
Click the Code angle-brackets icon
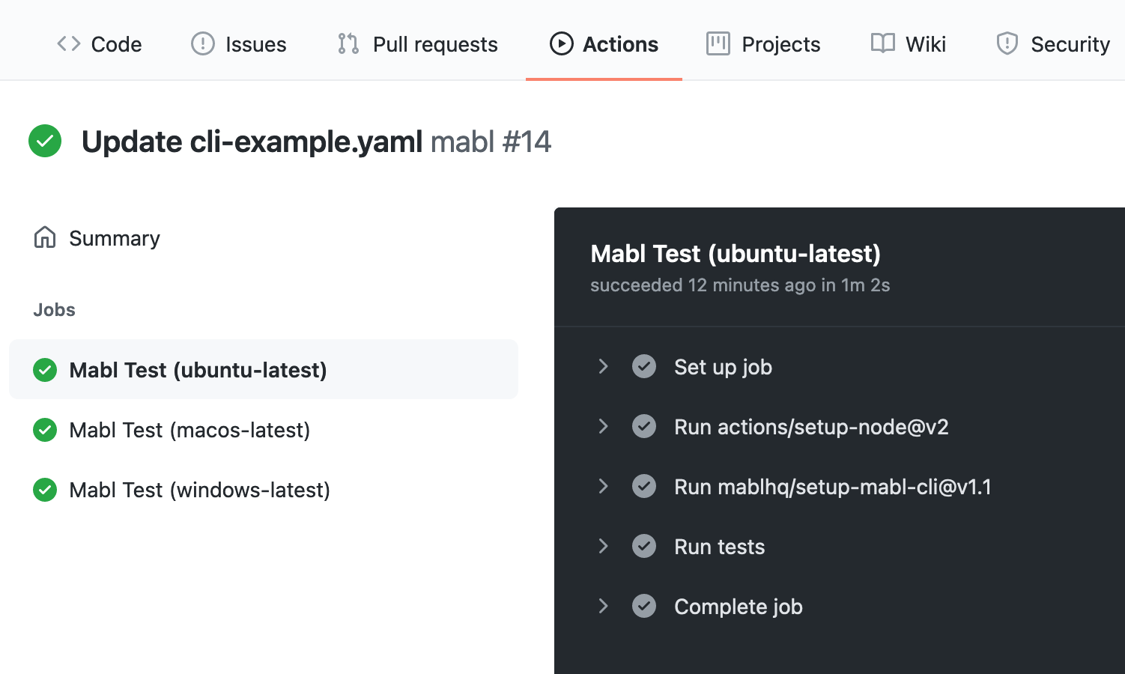point(69,43)
